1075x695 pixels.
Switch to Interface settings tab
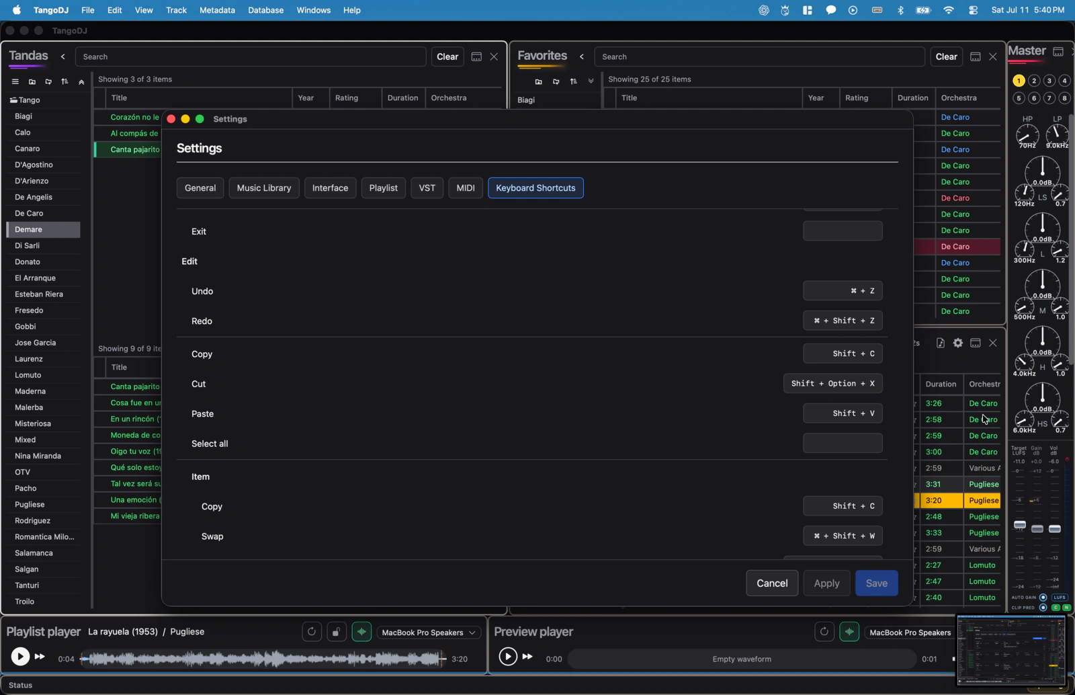(x=330, y=188)
